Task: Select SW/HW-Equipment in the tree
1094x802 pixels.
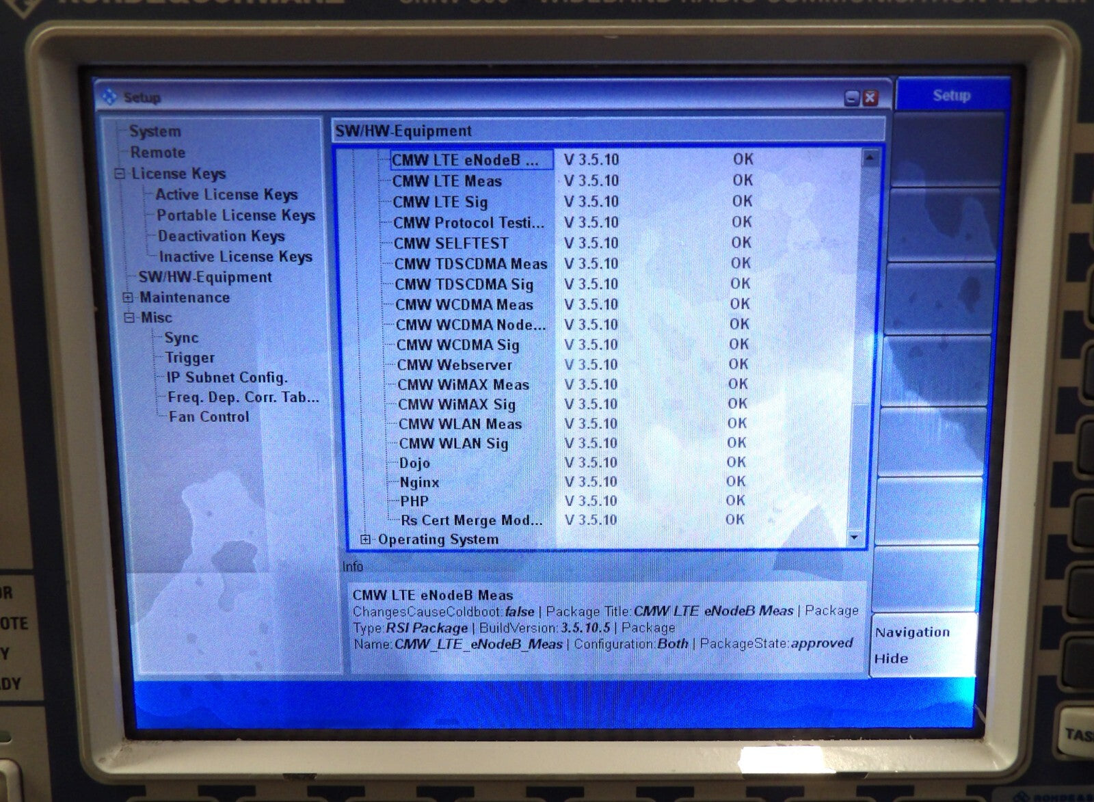Action: tap(205, 277)
